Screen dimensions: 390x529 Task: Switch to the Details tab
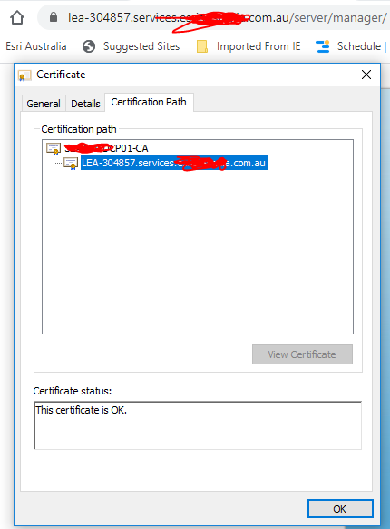click(x=85, y=104)
